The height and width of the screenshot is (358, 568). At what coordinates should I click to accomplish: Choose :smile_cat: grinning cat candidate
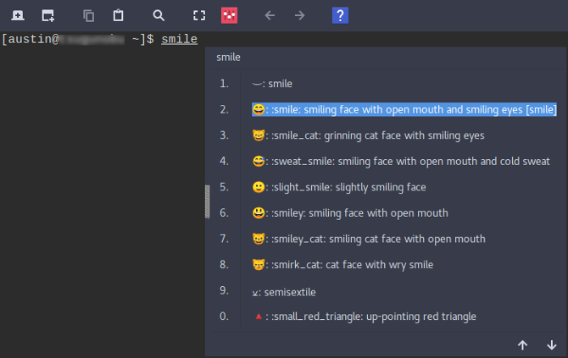coord(368,135)
